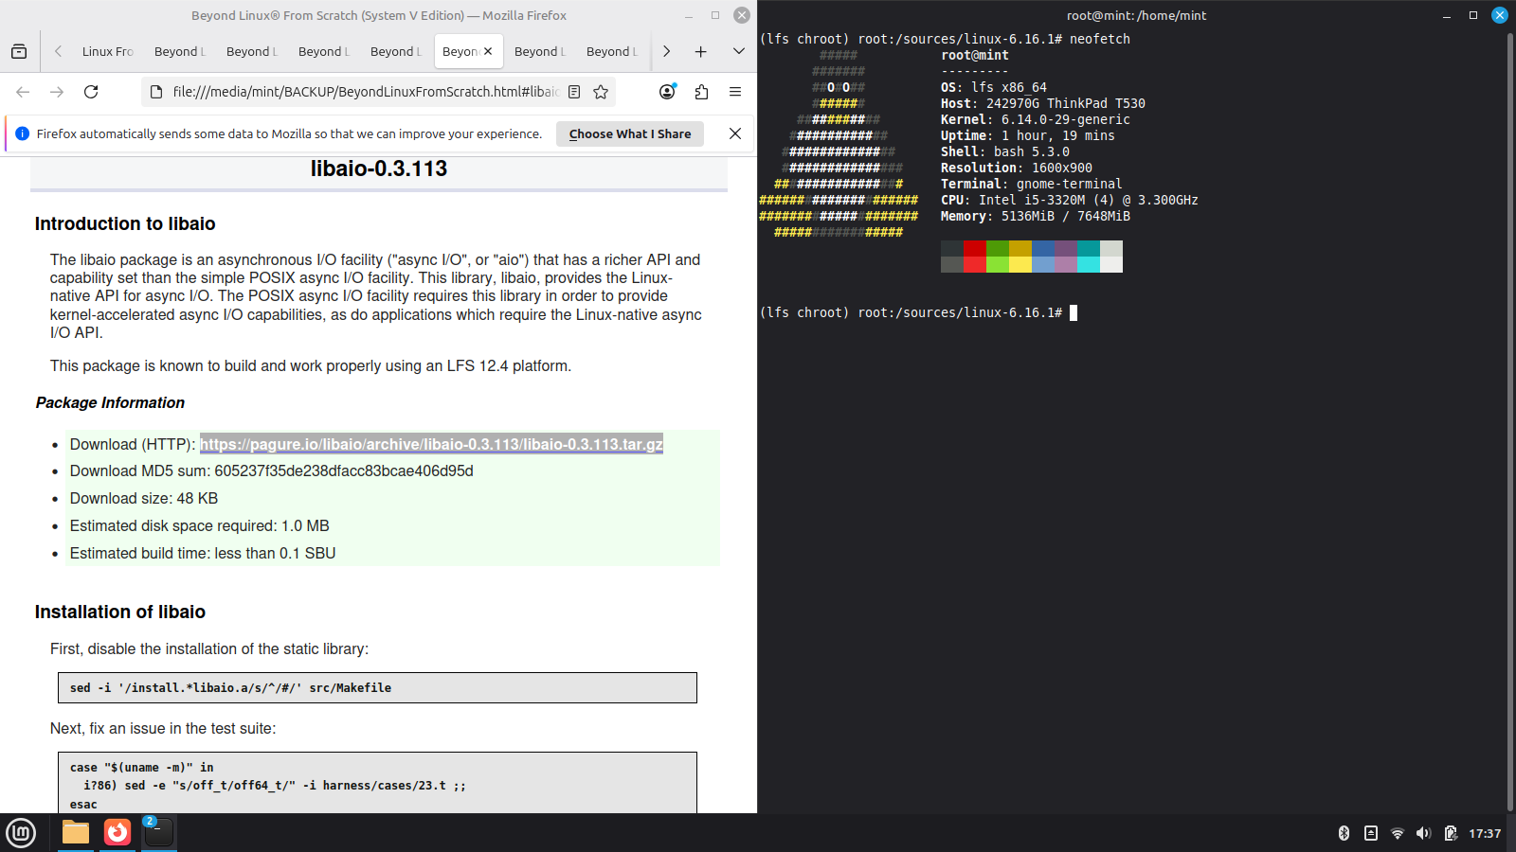This screenshot has height=852, width=1516.
Task: Click the Download size 48 KB line
Action: click(144, 498)
